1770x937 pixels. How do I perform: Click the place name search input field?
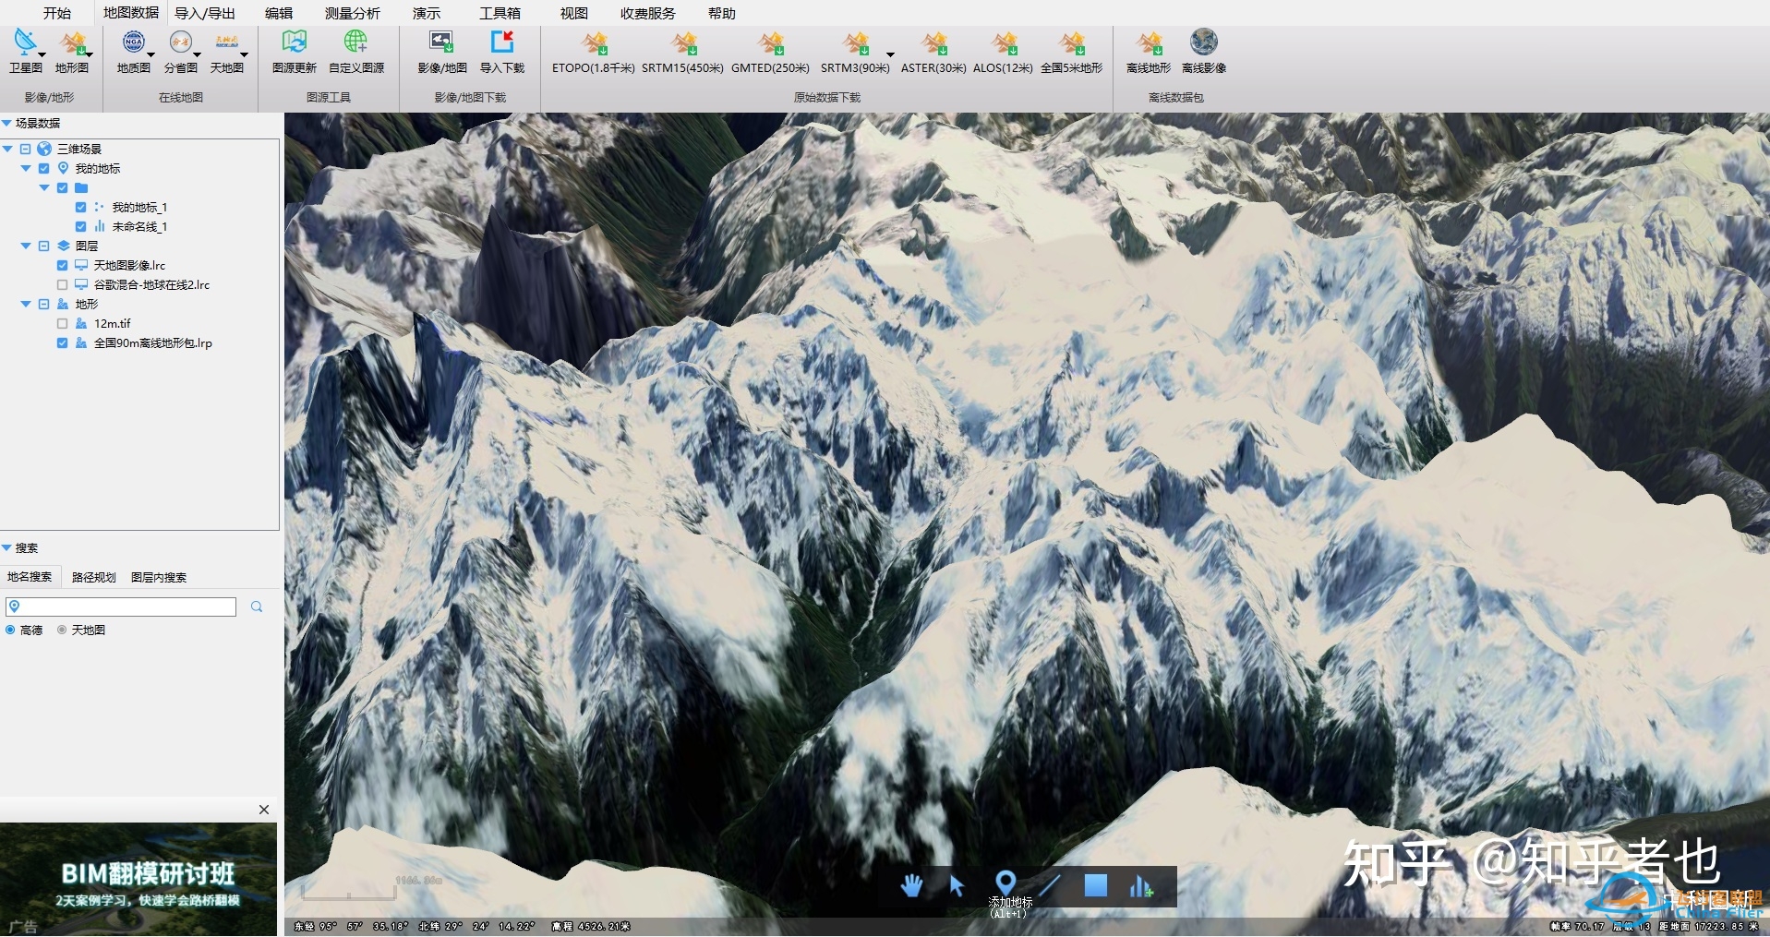[x=127, y=607]
